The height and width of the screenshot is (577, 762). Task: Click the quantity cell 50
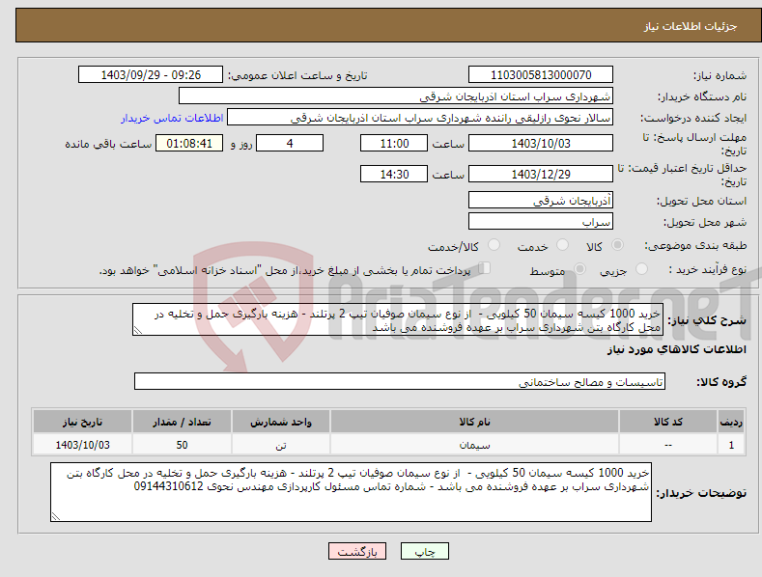point(182,445)
